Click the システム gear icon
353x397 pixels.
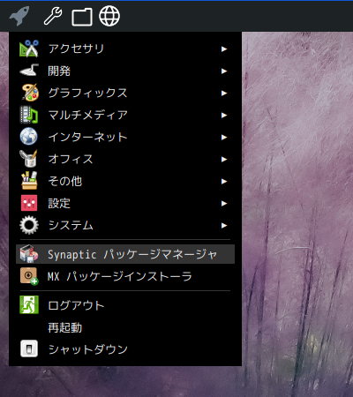tap(29, 225)
